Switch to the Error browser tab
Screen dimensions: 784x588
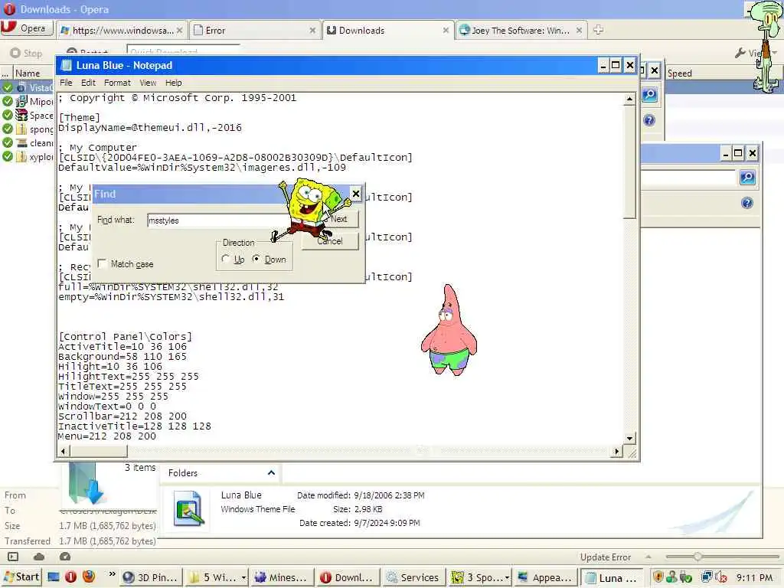(254, 31)
